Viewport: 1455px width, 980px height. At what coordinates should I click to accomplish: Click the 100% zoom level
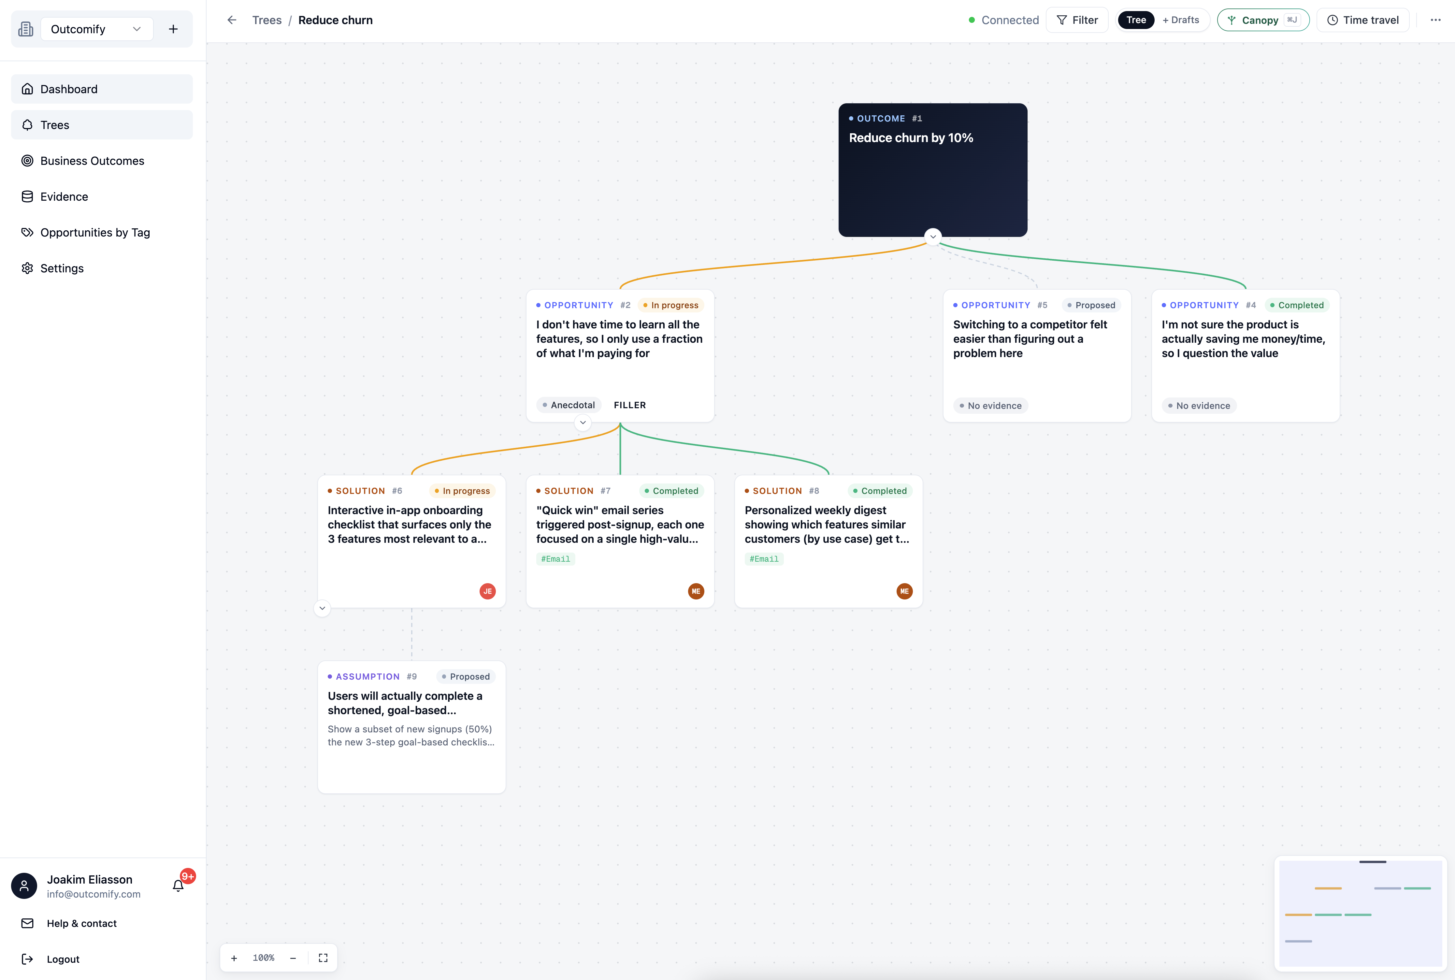pos(263,958)
